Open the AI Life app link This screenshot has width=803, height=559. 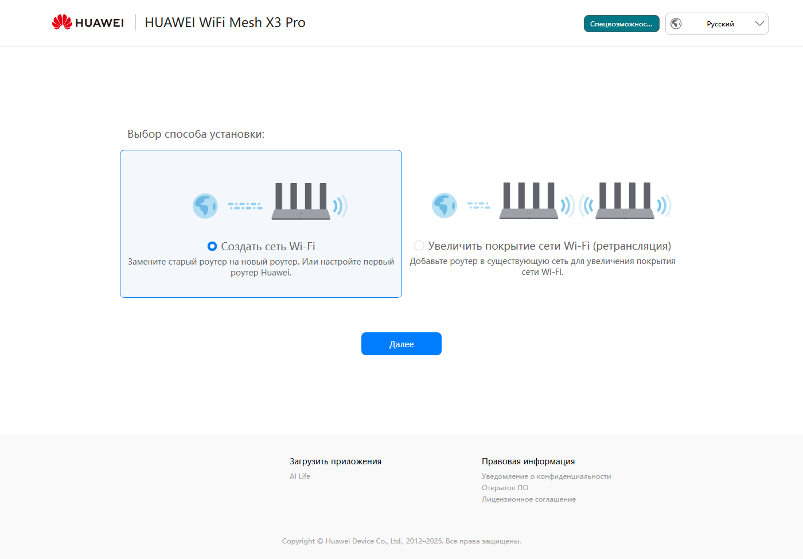click(300, 476)
